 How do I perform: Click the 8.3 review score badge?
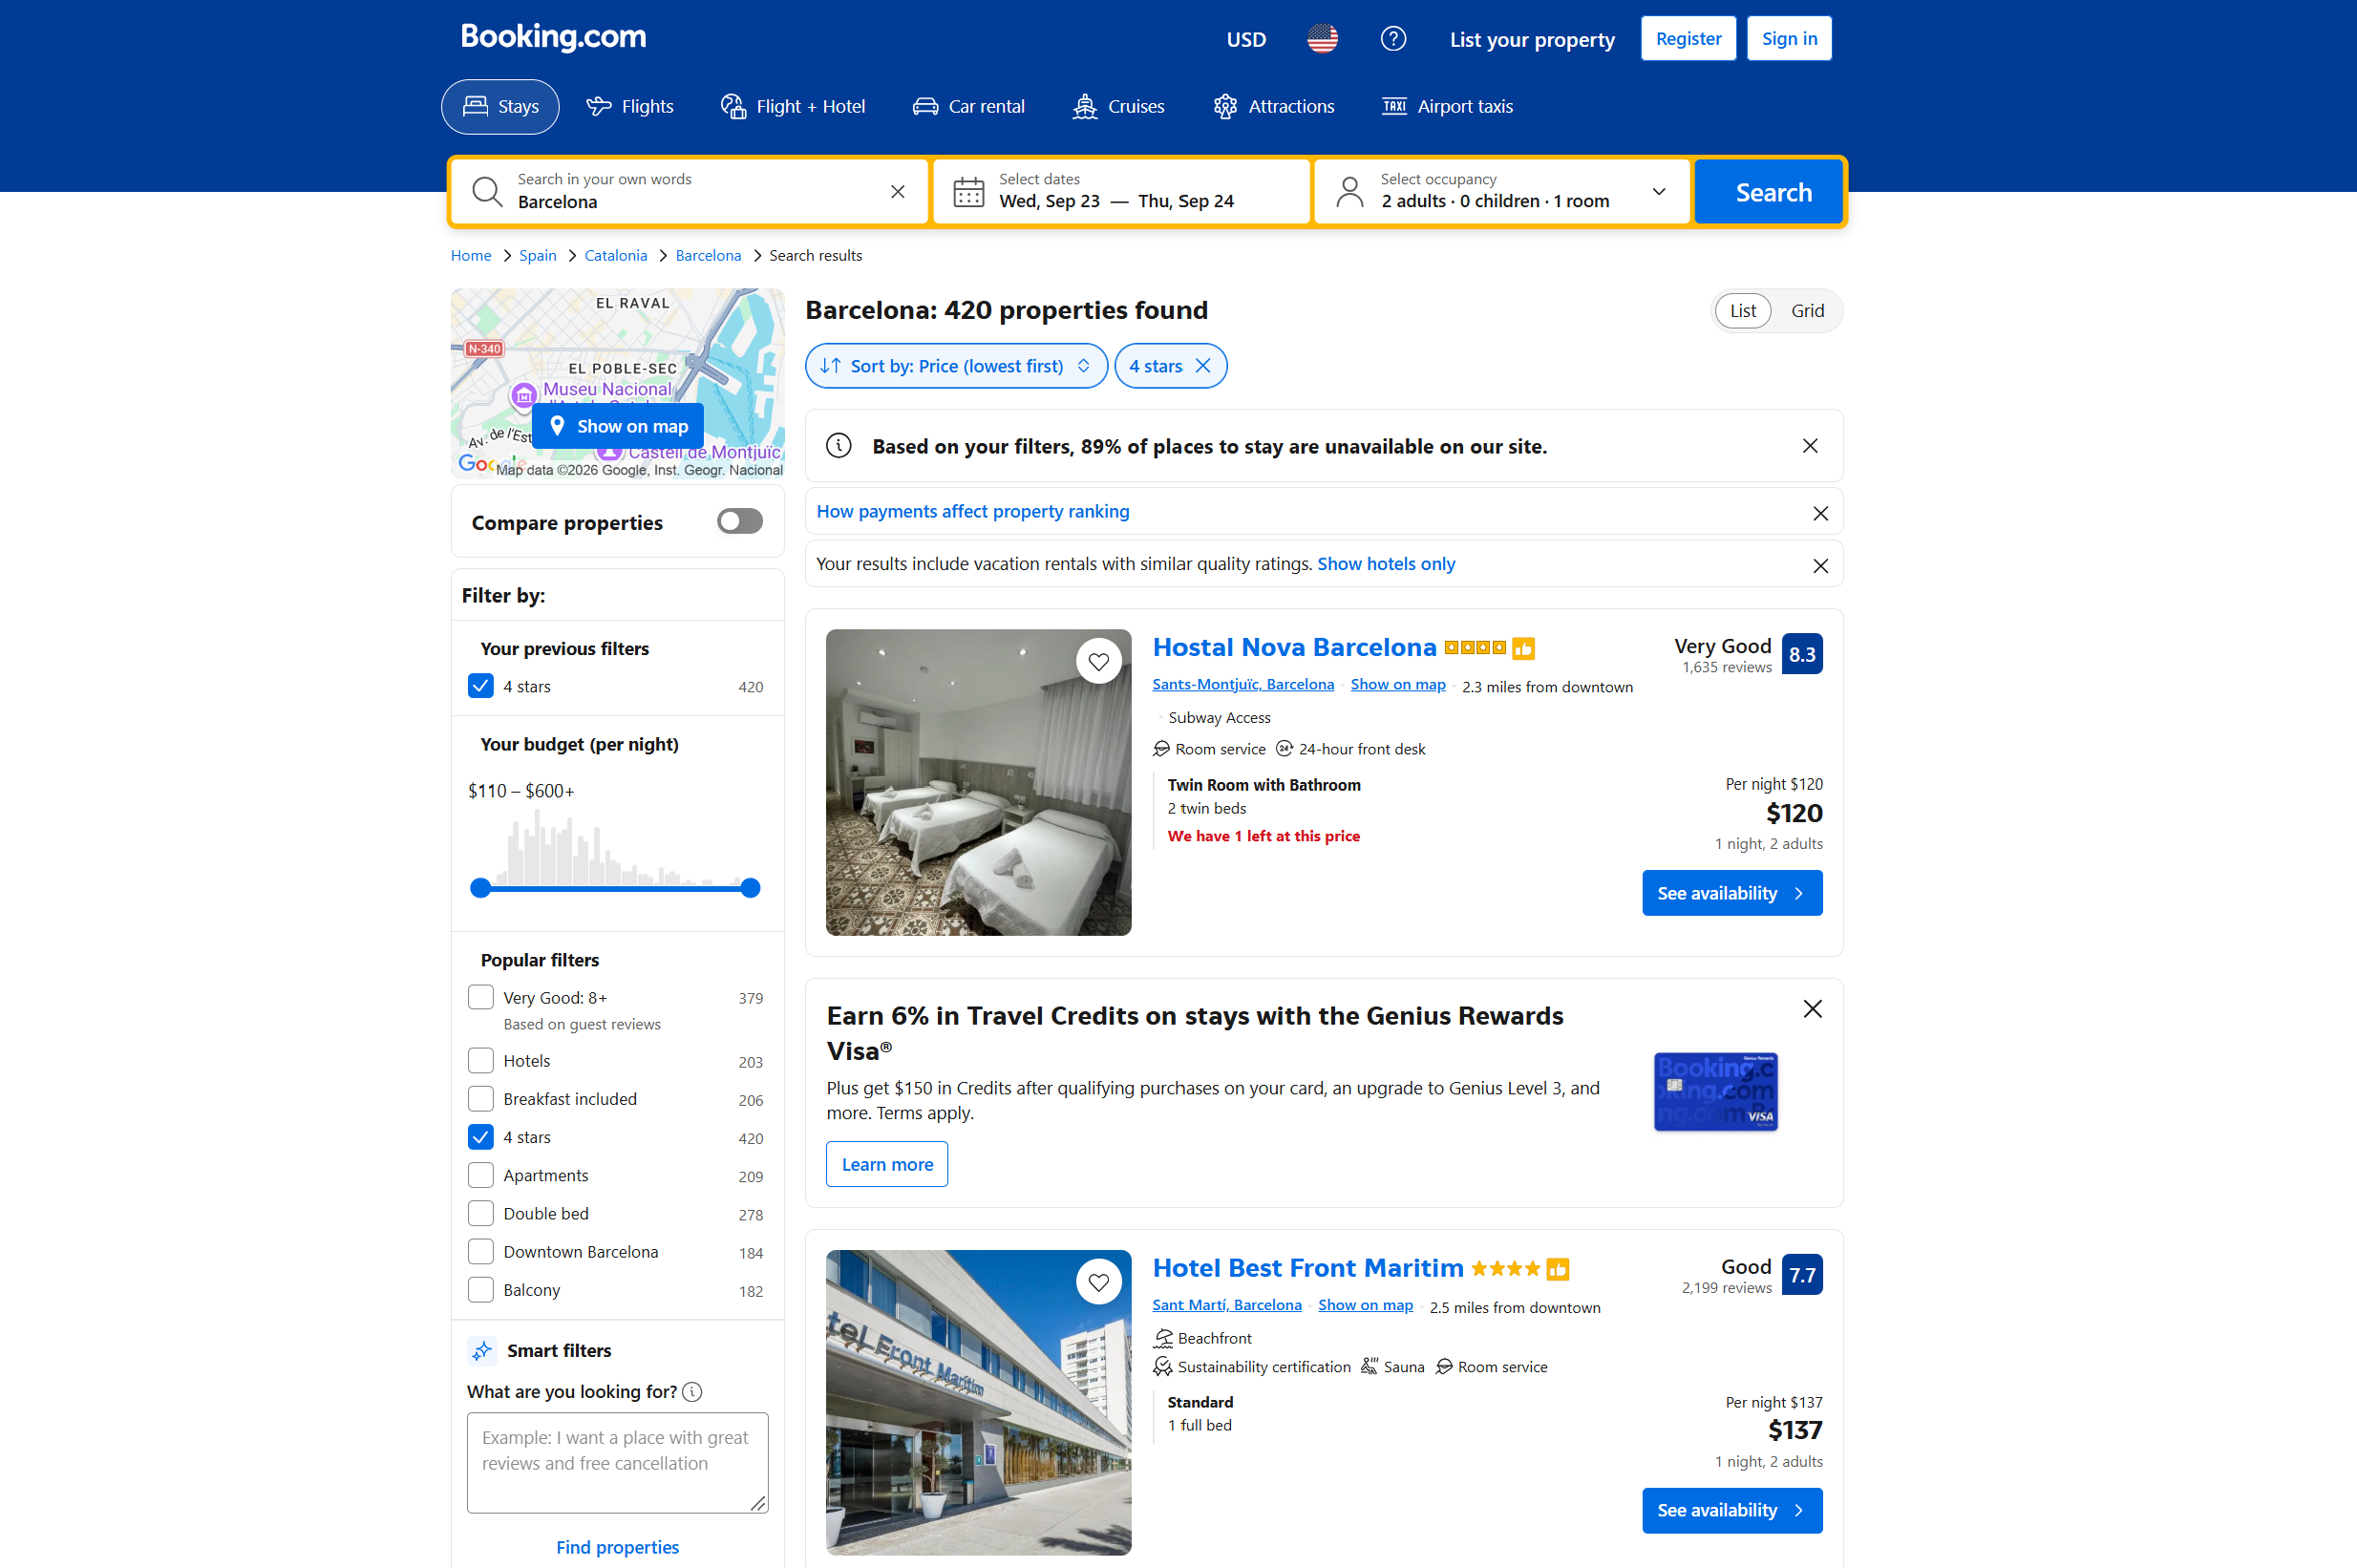click(x=1802, y=654)
